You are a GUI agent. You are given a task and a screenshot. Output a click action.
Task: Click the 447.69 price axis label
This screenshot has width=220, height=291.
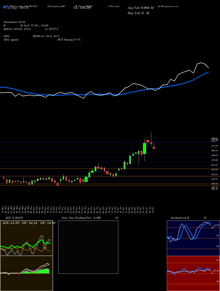215,170
